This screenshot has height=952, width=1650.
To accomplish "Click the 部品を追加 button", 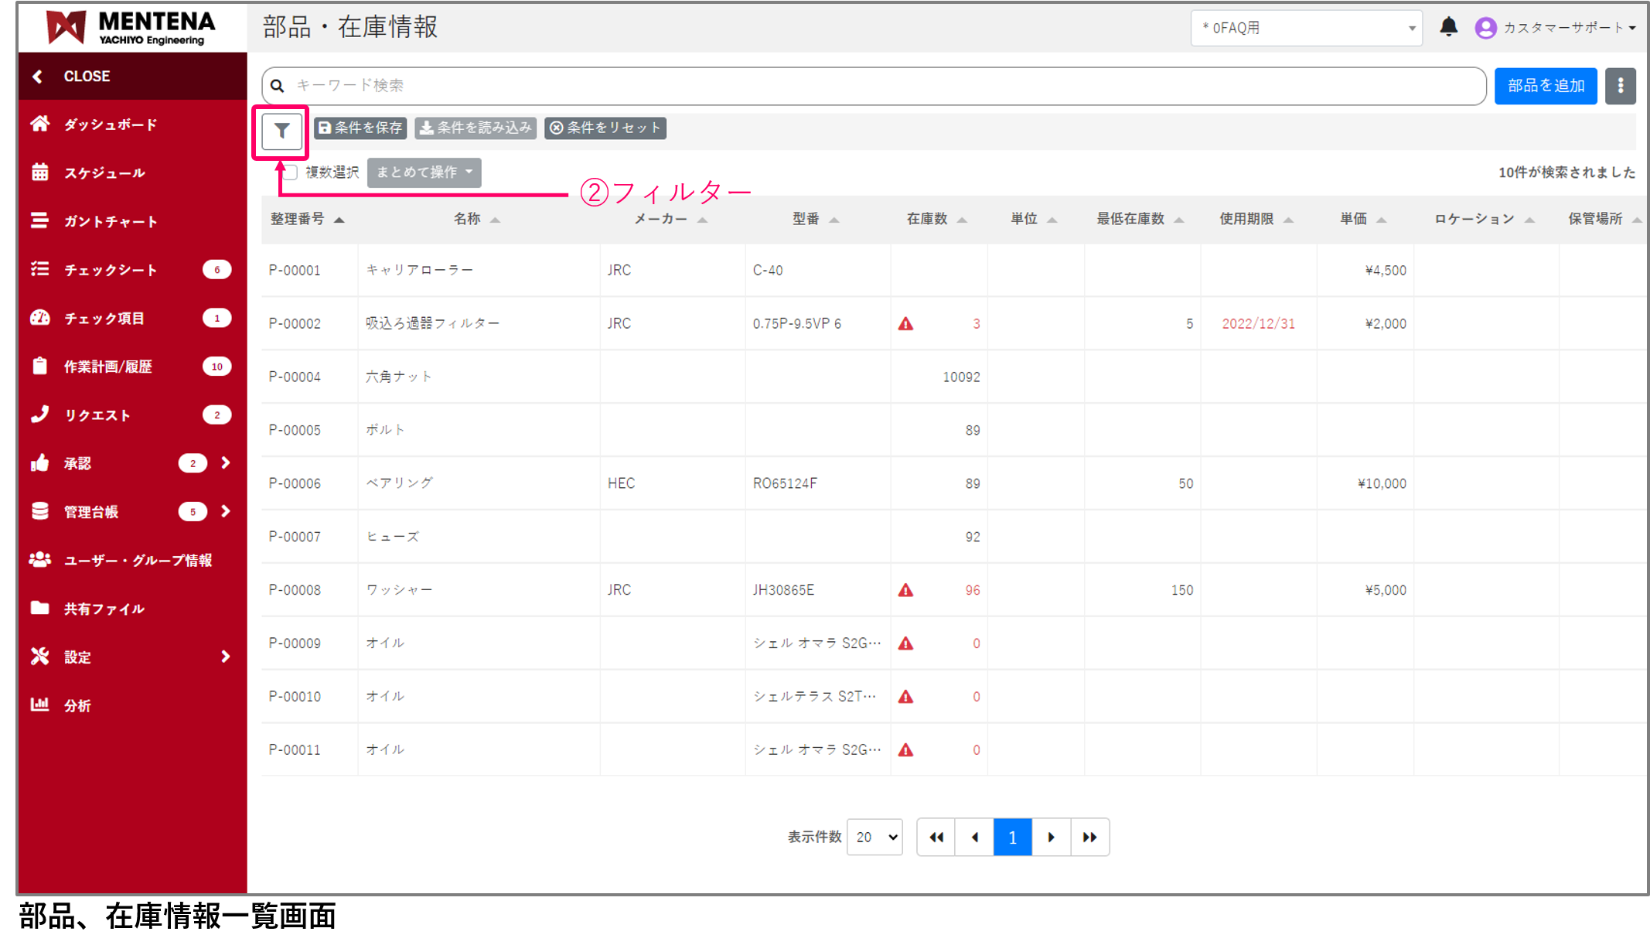I will pos(1545,86).
